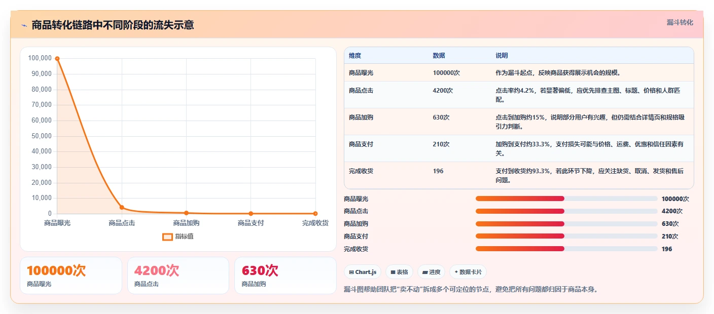Open the pink 4200次 stat card
Image resolution: width=714 pixels, height=314 pixels.
(x=178, y=276)
